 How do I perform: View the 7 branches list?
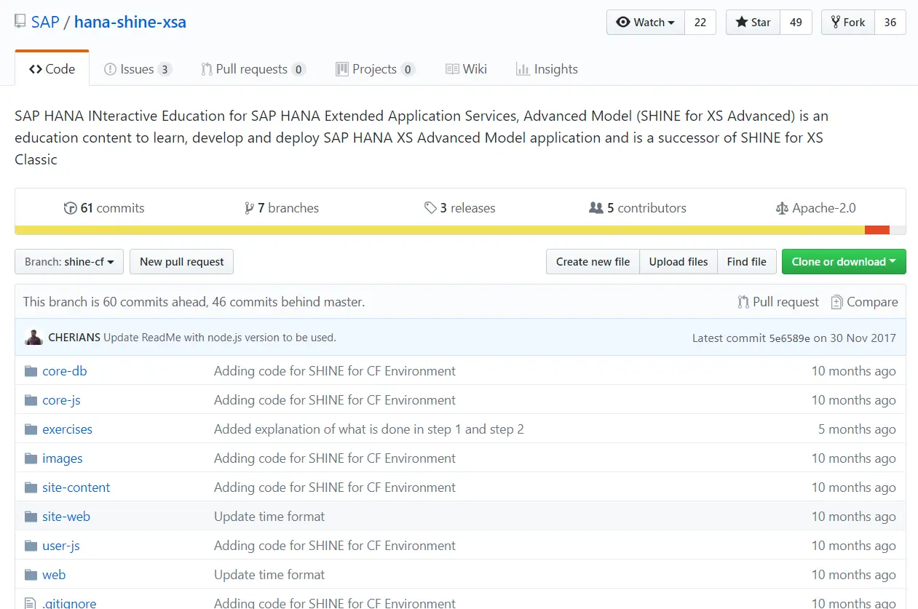tap(282, 208)
